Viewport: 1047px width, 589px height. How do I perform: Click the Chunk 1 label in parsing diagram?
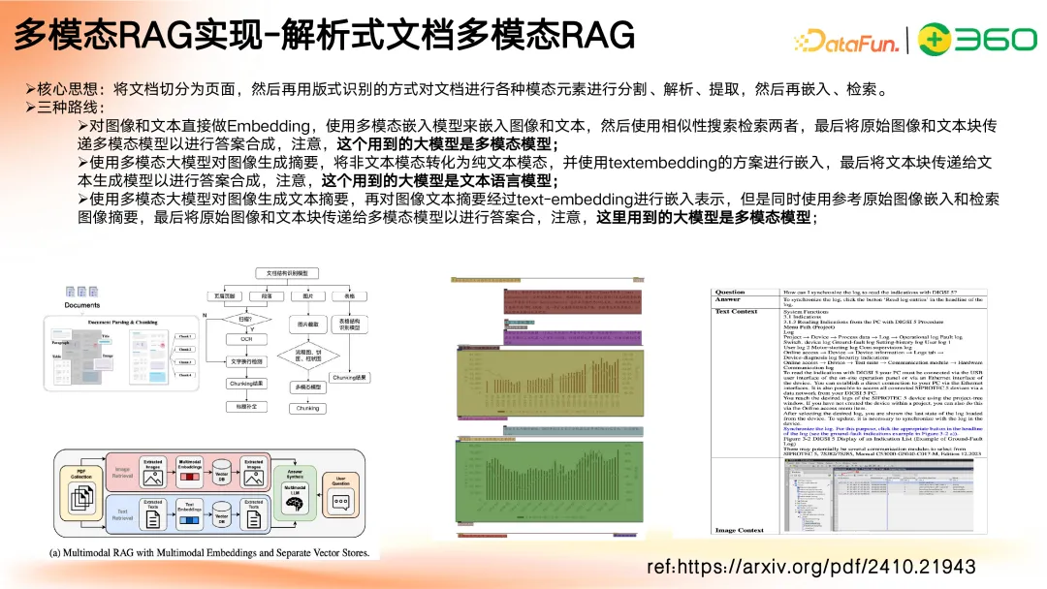click(185, 336)
